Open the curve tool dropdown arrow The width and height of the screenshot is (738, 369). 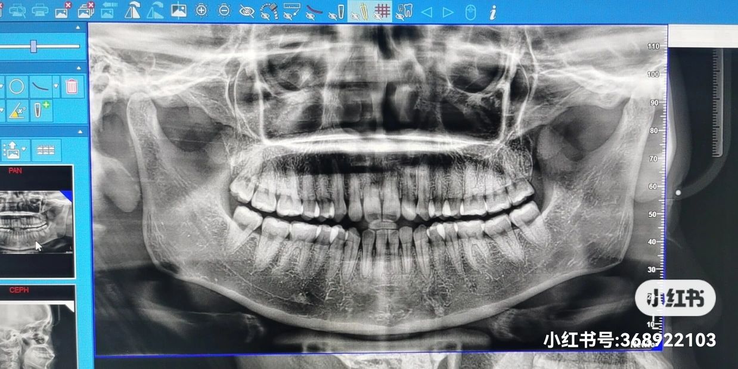click(56, 87)
